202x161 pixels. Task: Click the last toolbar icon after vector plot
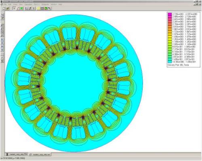click(50, 8)
